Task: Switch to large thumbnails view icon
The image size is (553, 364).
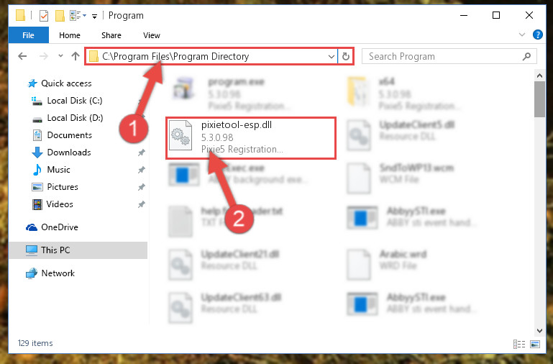Action: (x=535, y=344)
